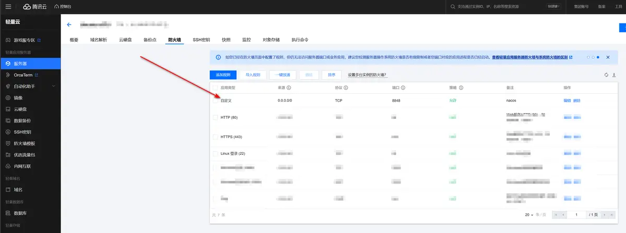Image resolution: width=626 pixels, height=233 pixels.
Task: Click 编辑 for the nacos rule
Action: [x=567, y=100]
